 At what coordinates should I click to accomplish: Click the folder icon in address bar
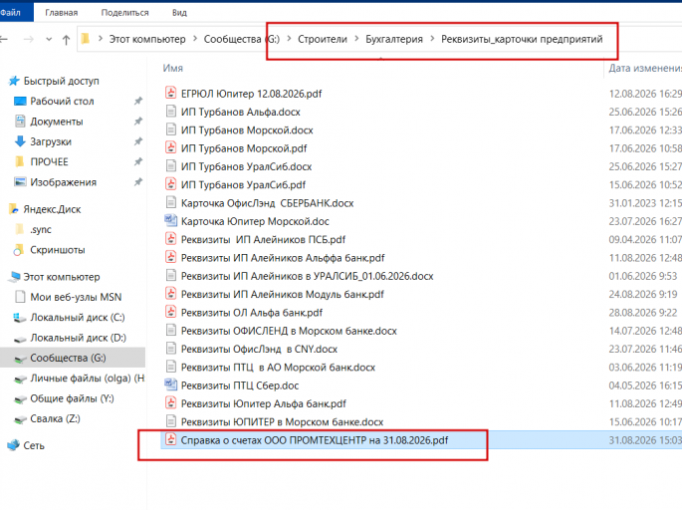click(86, 39)
